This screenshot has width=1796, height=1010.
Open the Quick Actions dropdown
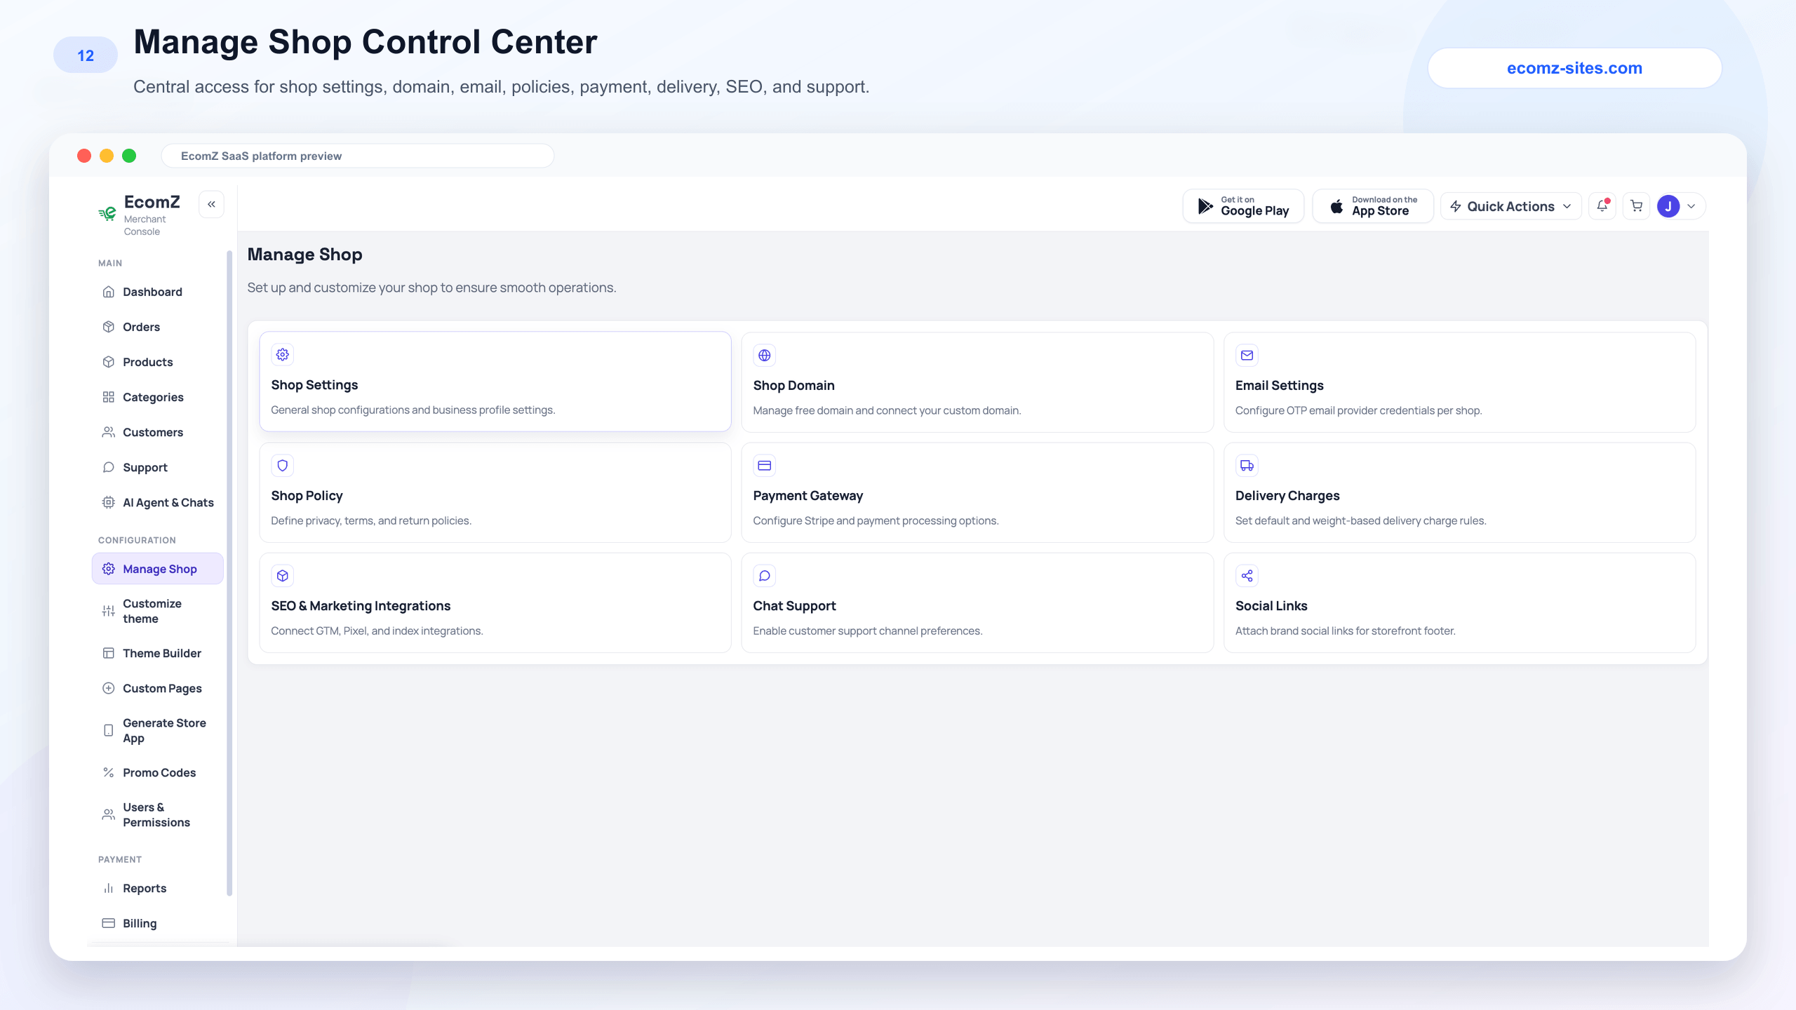pyautogui.click(x=1510, y=206)
